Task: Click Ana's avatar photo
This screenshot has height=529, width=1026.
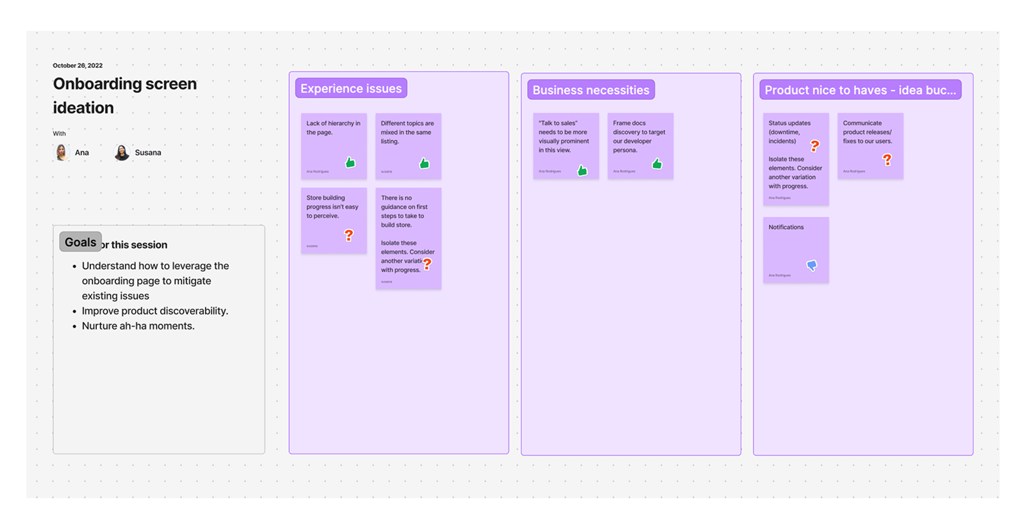Action: pyautogui.click(x=62, y=152)
